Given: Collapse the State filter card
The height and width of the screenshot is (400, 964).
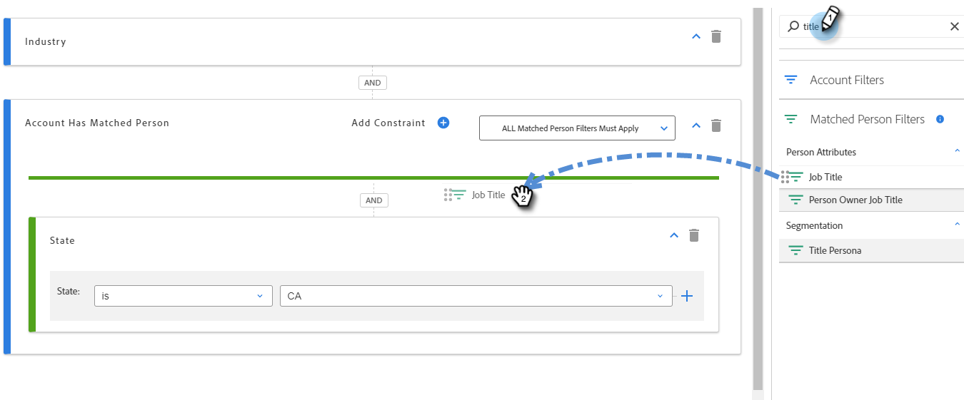Looking at the screenshot, I should [x=673, y=235].
